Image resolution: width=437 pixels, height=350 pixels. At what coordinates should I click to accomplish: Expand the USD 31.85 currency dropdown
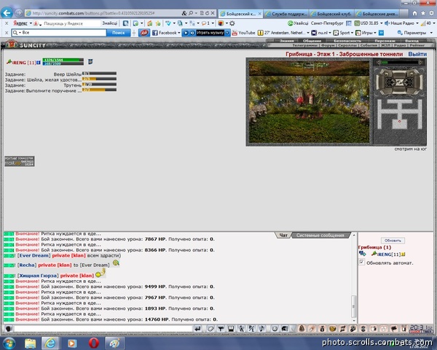(381, 23)
